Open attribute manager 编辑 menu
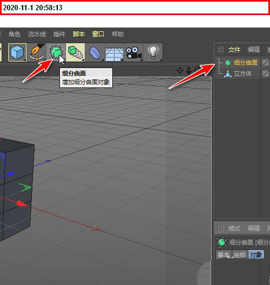The width and height of the screenshot is (270, 285). [254, 228]
